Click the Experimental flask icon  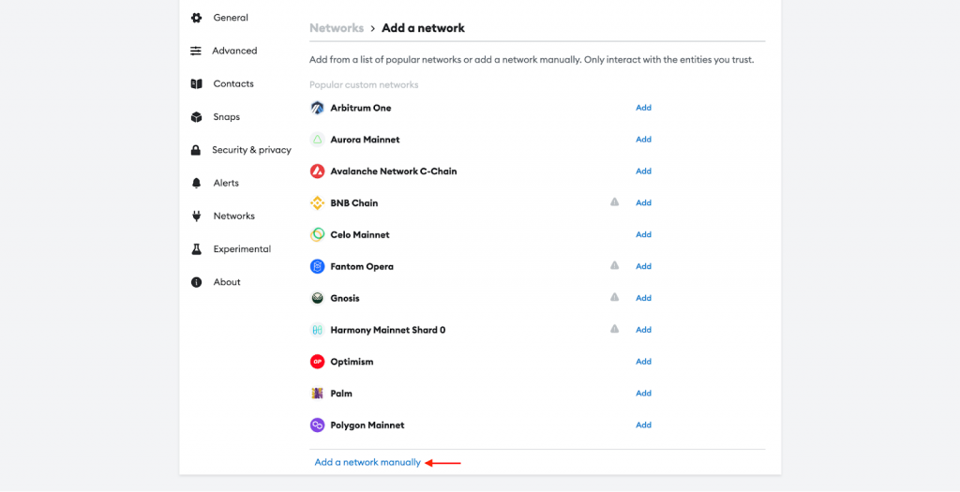pyautogui.click(x=196, y=249)
